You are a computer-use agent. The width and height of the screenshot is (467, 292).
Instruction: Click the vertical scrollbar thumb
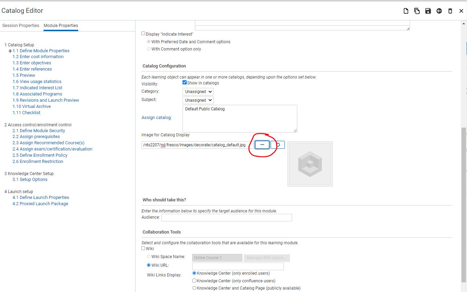(464, 204)
